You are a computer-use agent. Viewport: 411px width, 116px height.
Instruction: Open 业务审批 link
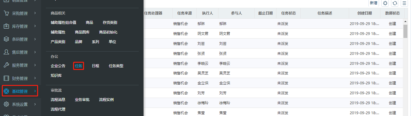[x=82, y=99]
